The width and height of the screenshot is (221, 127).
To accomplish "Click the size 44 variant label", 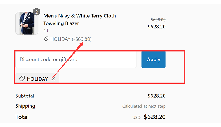I will (46, 30).
